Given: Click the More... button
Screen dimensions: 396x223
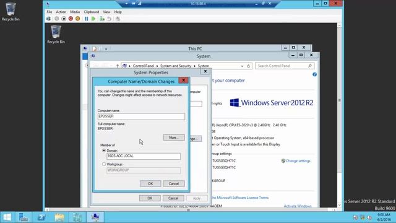Looking at the screenshot, I should (174, 138).
